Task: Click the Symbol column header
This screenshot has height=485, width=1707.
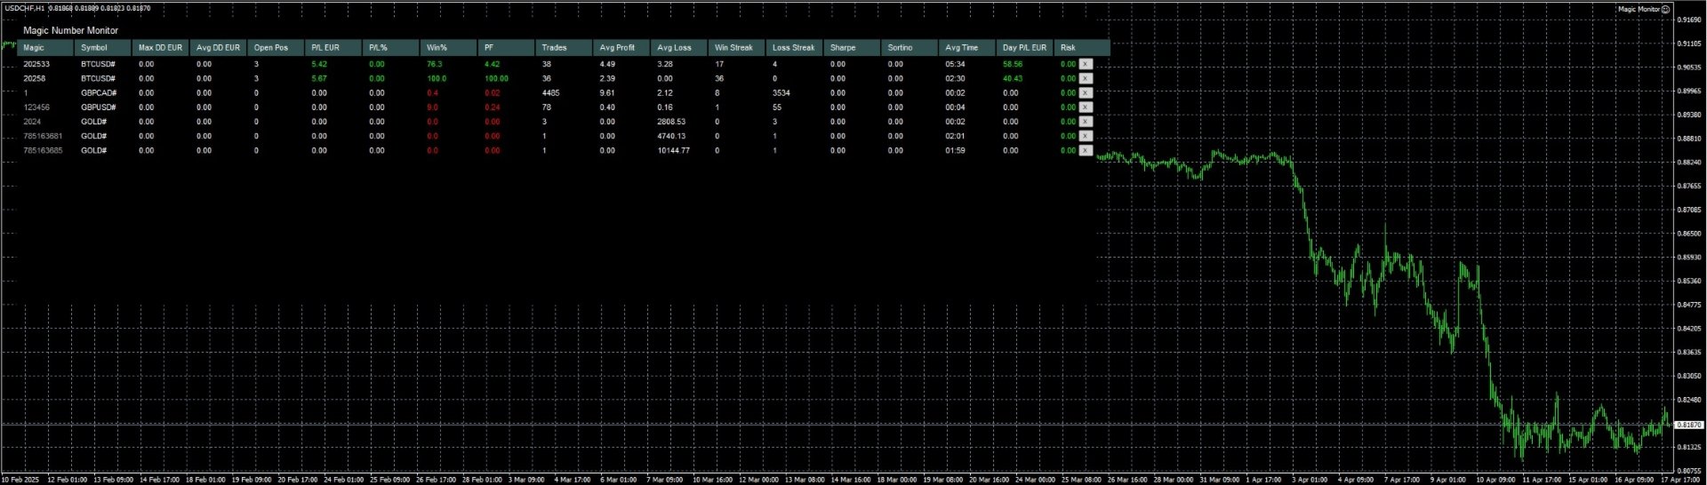Action: (103, 48)
